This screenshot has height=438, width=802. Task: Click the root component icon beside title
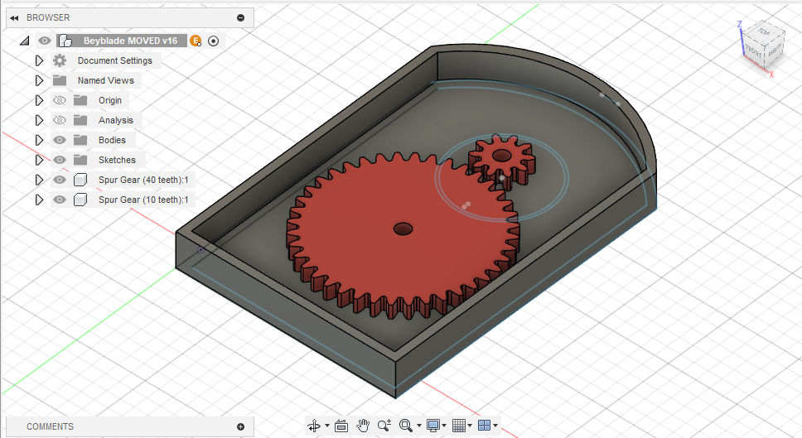click(65, 41)
